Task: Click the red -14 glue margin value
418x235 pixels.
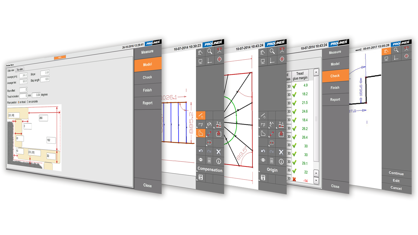Action: pyautogui.click(x=305, y=180)
